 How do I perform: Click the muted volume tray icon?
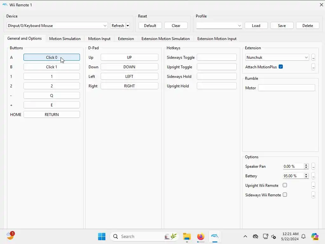(274, 236)
